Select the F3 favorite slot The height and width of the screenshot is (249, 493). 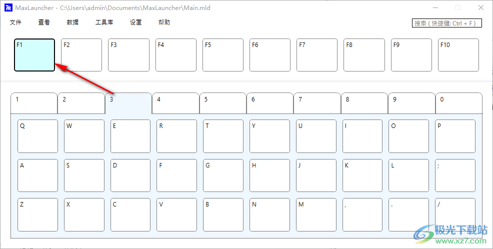128,55
